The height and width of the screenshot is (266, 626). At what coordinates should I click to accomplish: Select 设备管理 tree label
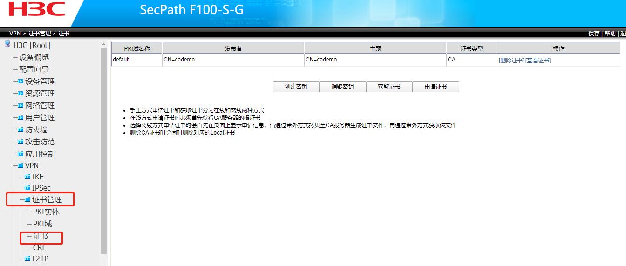[40, 81]
